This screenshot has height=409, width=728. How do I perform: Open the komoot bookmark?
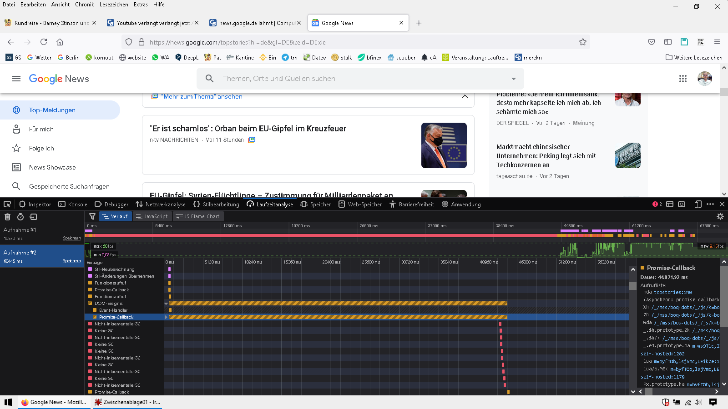99,58
